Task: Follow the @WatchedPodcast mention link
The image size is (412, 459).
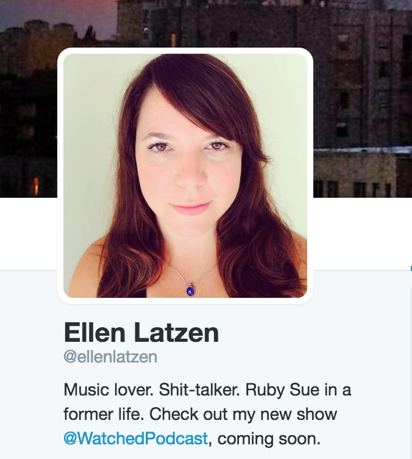Action: pos(135,438)
